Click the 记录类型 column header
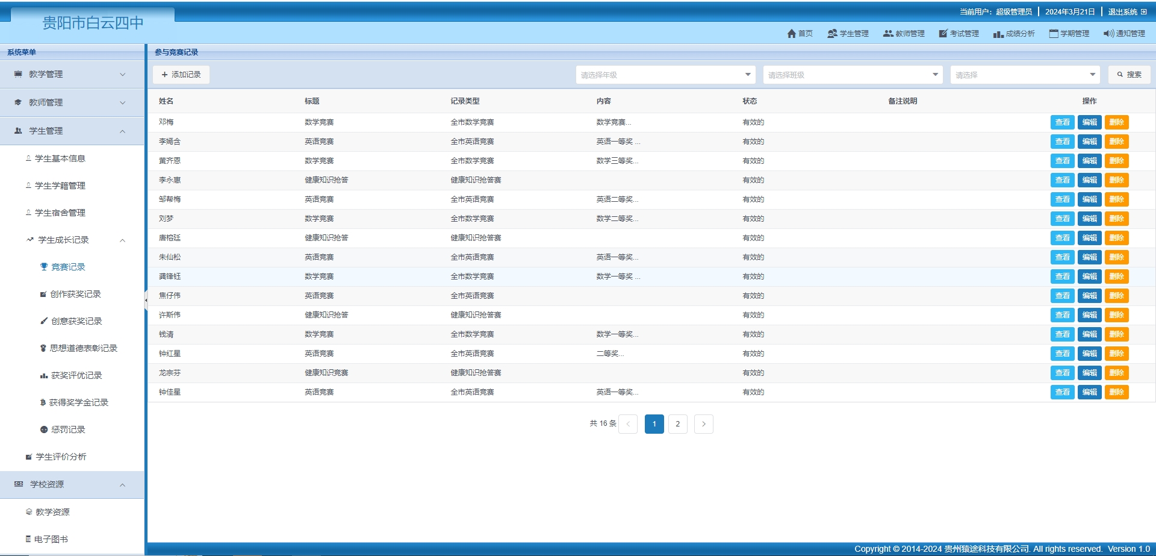 (465, 101)
